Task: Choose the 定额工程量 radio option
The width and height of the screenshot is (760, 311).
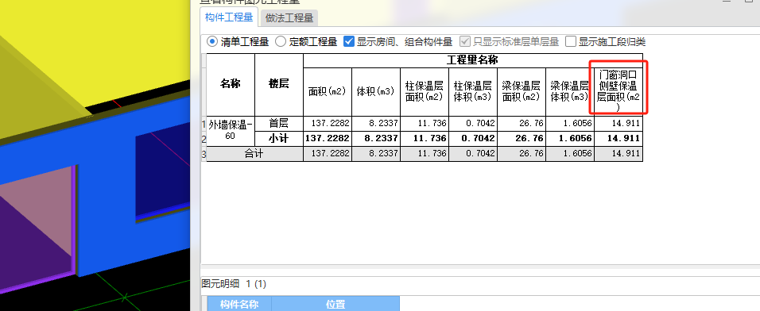Action: coord(281,41)
